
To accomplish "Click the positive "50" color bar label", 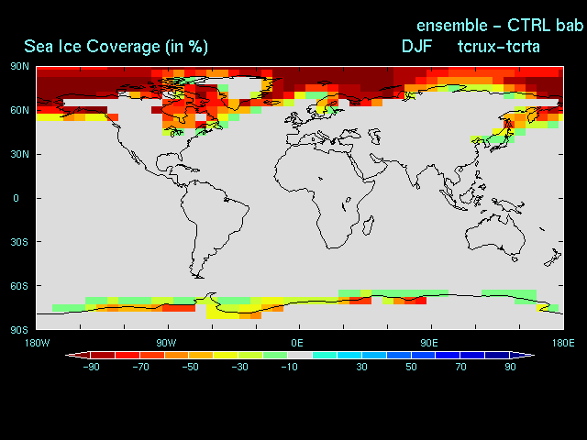I will click(411, 367).
